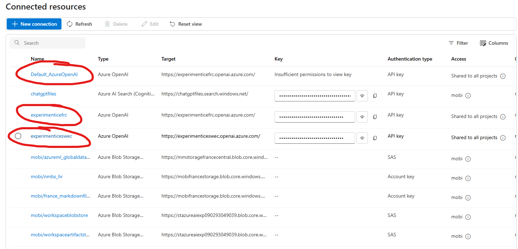Open experimenticeswec connection link

point(51,136)
